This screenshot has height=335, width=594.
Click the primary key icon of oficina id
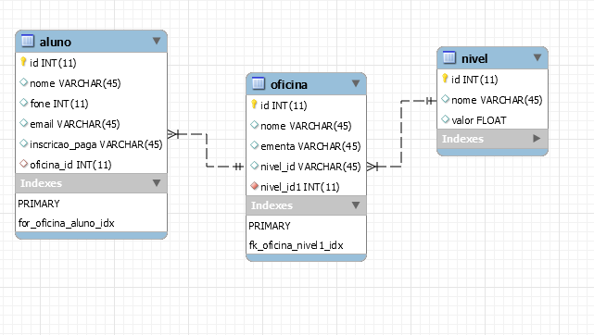[254, 104]
